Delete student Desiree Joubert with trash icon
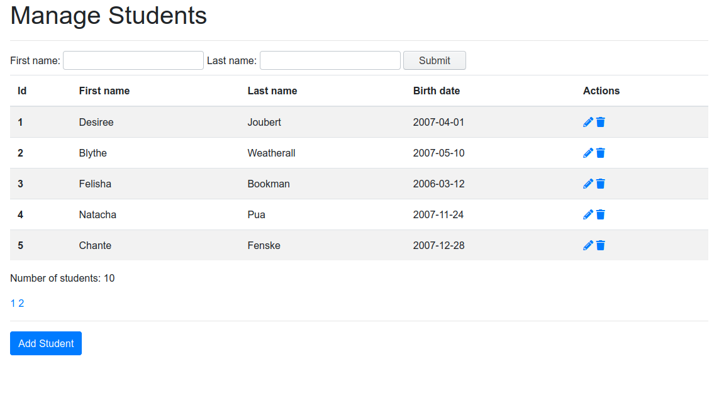719x393 pixels. coord(601,122)
